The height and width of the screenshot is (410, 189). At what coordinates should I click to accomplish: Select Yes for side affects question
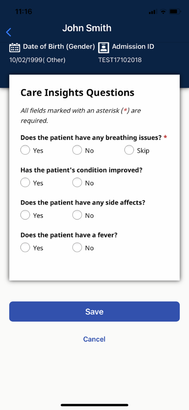[x=25, y=215]
